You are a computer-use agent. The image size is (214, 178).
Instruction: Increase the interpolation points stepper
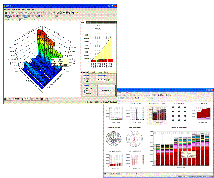coord(108,79)
